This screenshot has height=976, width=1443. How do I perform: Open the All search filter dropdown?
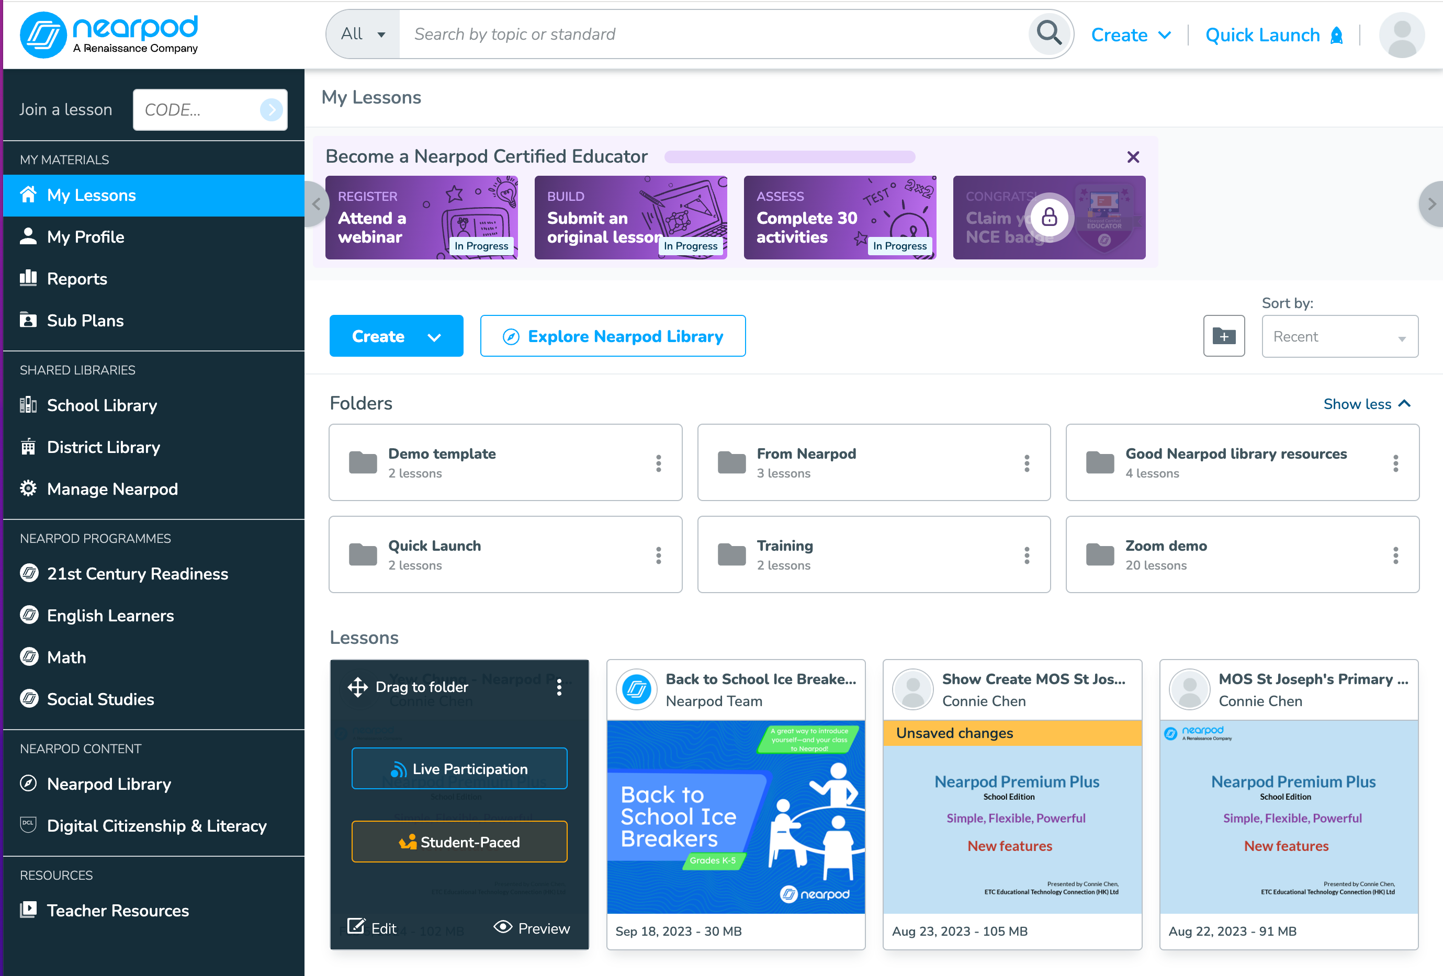click(363, 34)
